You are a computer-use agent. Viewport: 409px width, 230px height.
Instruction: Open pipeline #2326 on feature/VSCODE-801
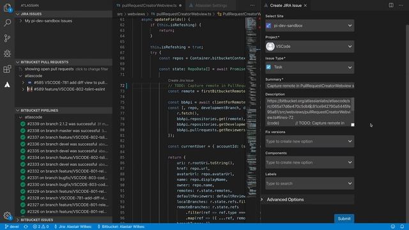[67, 211]
